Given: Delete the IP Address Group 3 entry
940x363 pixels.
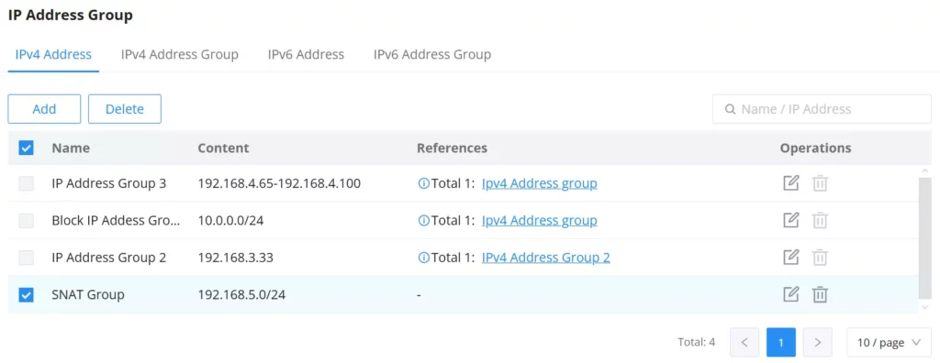Looking at the screenshot, I should click(x=820, y=182).
